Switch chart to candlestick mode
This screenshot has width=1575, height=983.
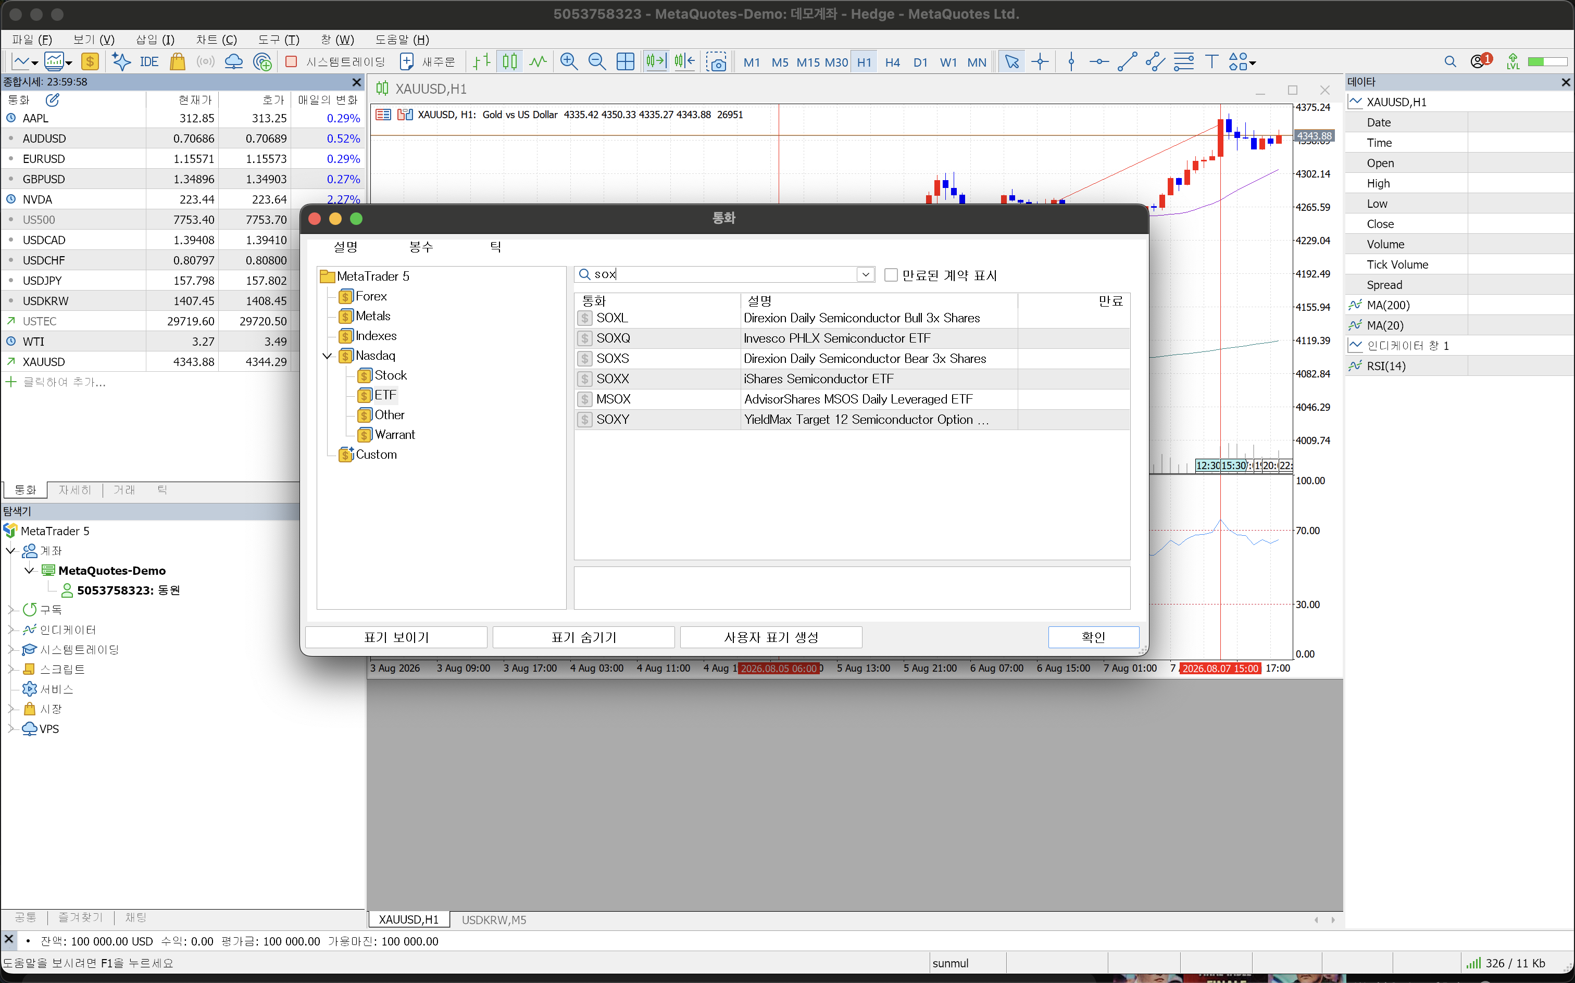[510, 62]
